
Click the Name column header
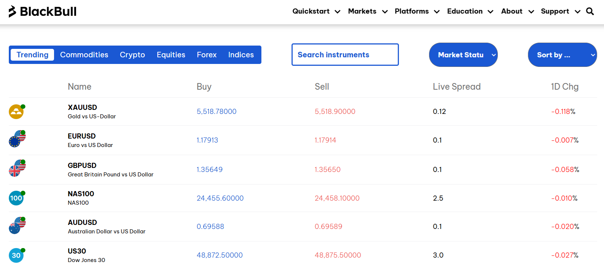tap(79, 87)
